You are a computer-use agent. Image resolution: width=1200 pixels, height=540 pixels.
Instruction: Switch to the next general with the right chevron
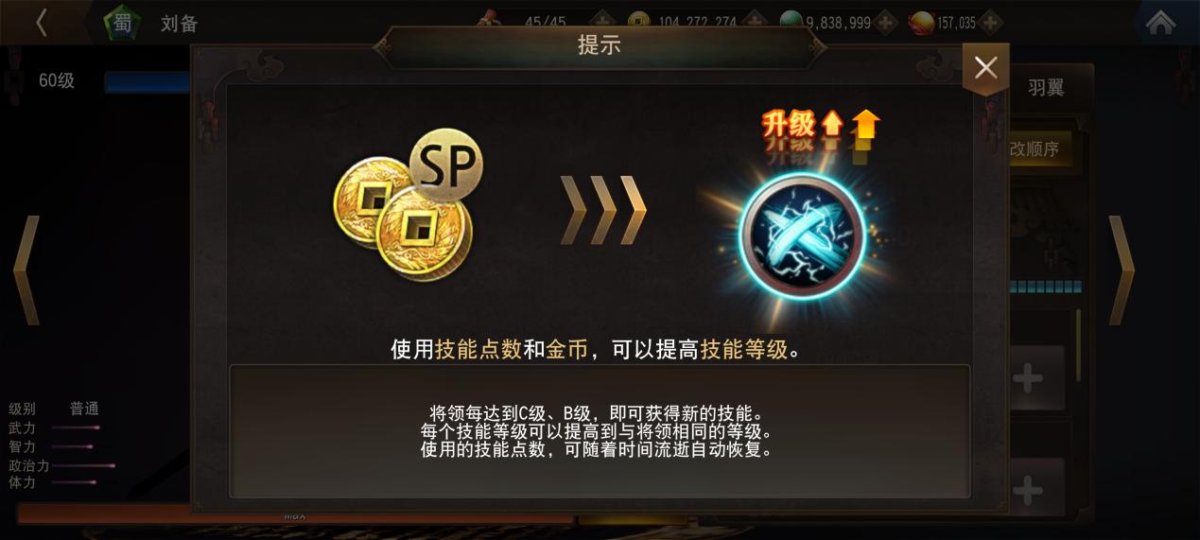click(x=1122, y=270)
